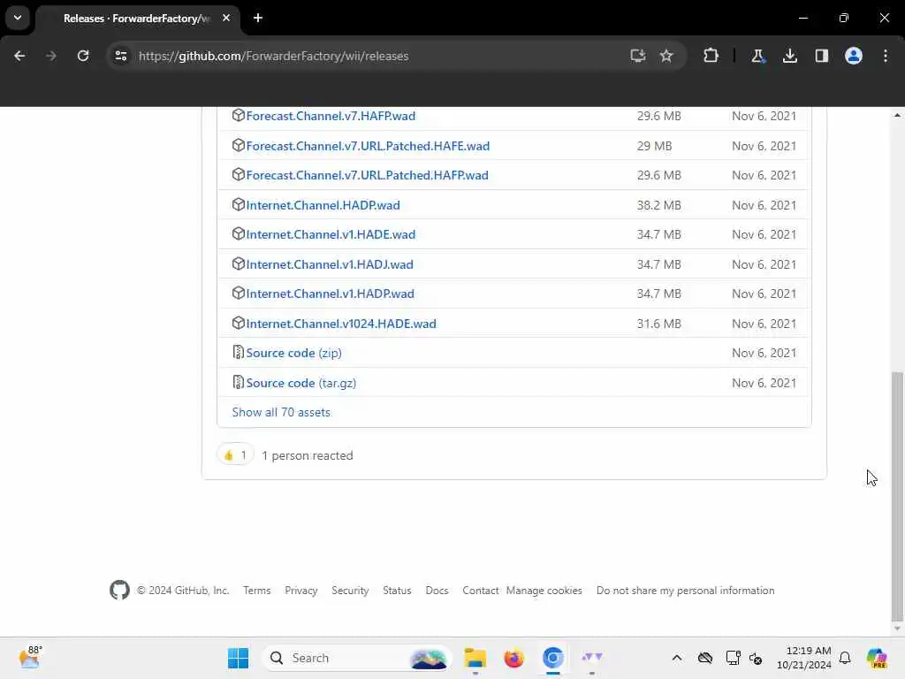Open the Chrome three-dot menu

pos(886,56)
